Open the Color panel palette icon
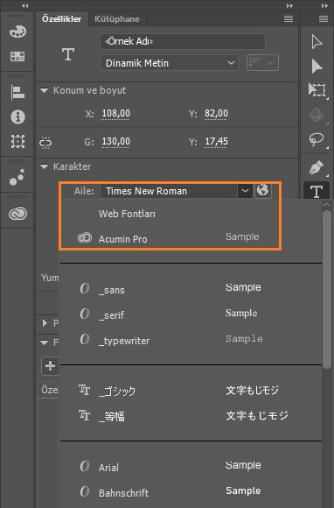 [17, 32]
